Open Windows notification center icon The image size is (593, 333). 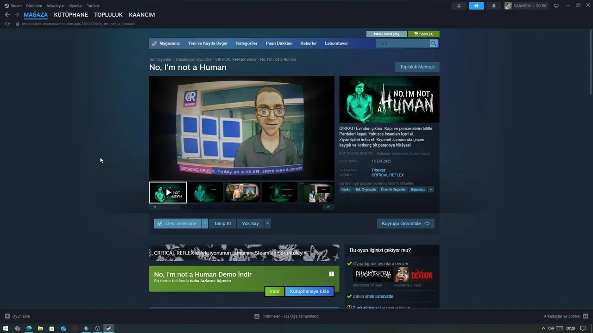click(583, 328)
